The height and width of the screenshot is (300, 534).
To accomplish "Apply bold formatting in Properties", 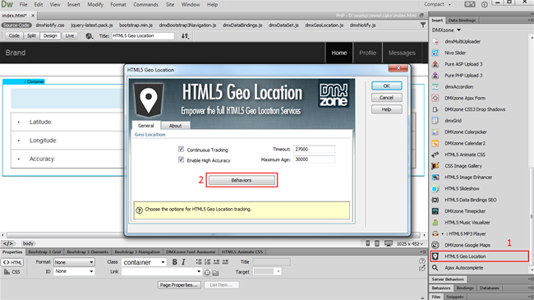I will pyautogui.click(x=175, y=262).
